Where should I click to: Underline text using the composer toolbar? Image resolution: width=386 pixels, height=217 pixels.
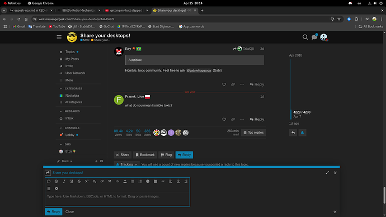coord(72,181)
